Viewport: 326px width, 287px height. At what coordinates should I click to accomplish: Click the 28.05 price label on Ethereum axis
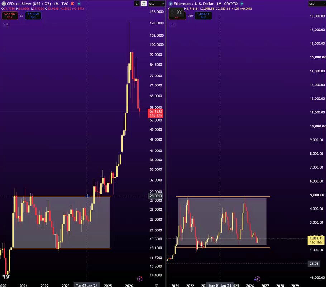[x=314, y=264]
